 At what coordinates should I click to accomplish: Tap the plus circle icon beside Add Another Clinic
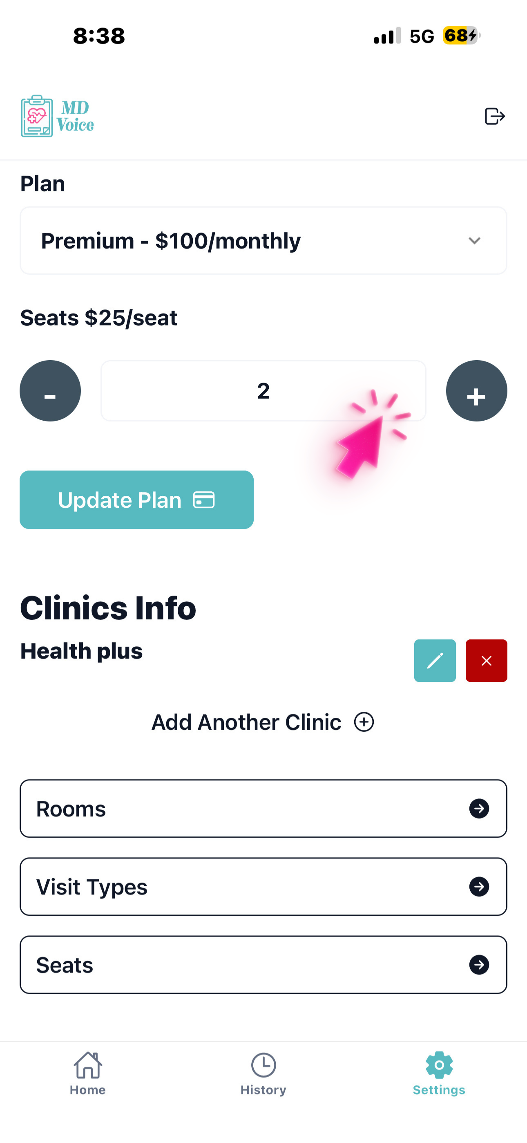tap(364, 722)
